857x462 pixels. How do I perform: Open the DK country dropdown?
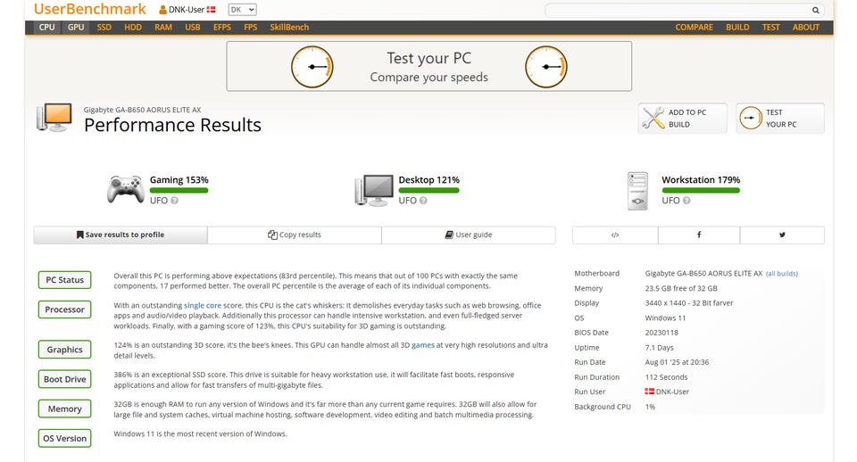(242, 10)
